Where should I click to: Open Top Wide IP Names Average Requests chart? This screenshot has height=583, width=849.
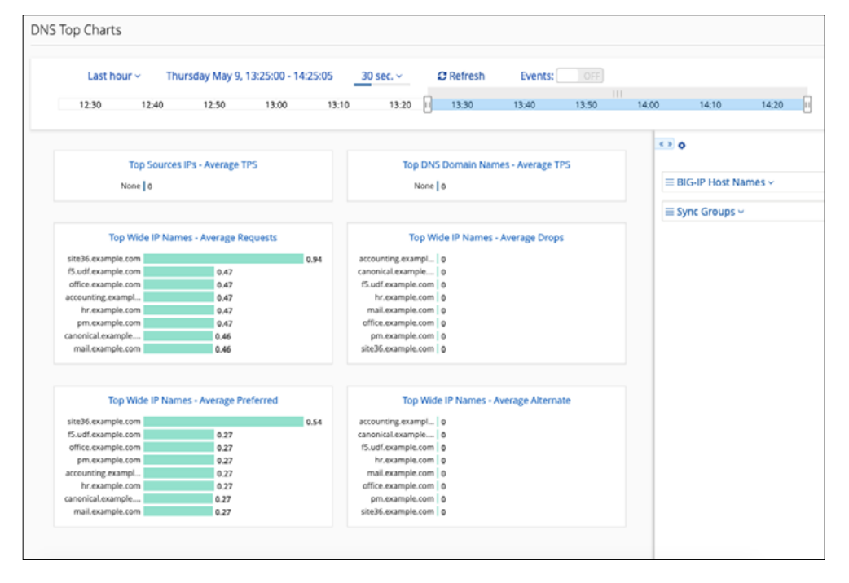(193, 238)
